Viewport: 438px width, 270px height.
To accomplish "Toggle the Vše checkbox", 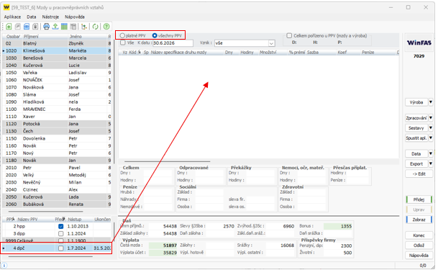I will (123, 42).
